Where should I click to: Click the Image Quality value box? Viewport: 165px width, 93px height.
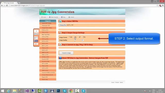[x=82, y=40]
